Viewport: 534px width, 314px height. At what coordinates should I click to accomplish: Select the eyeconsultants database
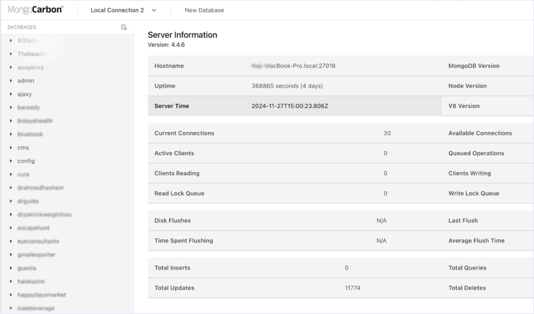click(x=38, y=241)
